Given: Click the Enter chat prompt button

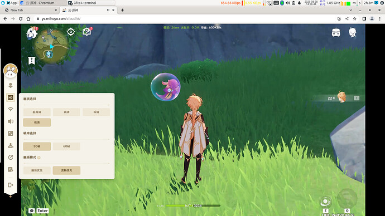Looking at the screenshot, I should (42, 210).
